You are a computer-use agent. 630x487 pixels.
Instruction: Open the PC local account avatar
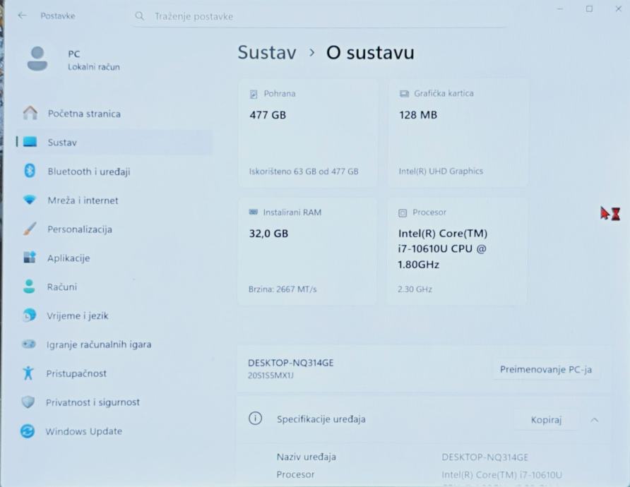[37, 59]
